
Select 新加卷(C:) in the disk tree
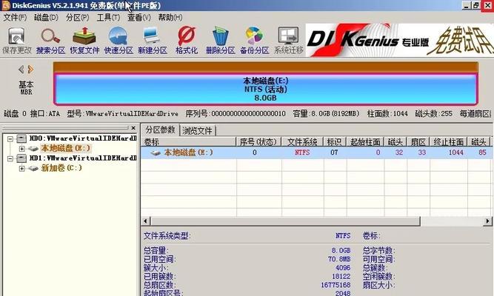[x=61, y=168]
